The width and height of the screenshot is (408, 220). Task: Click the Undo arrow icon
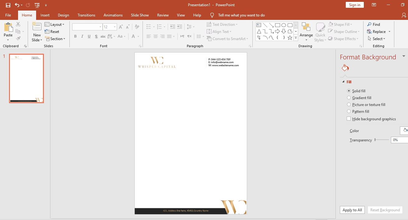tap(17, 5)
